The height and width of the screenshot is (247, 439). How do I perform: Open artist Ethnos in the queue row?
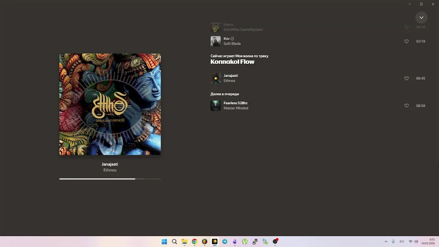(x=229, y=81)
